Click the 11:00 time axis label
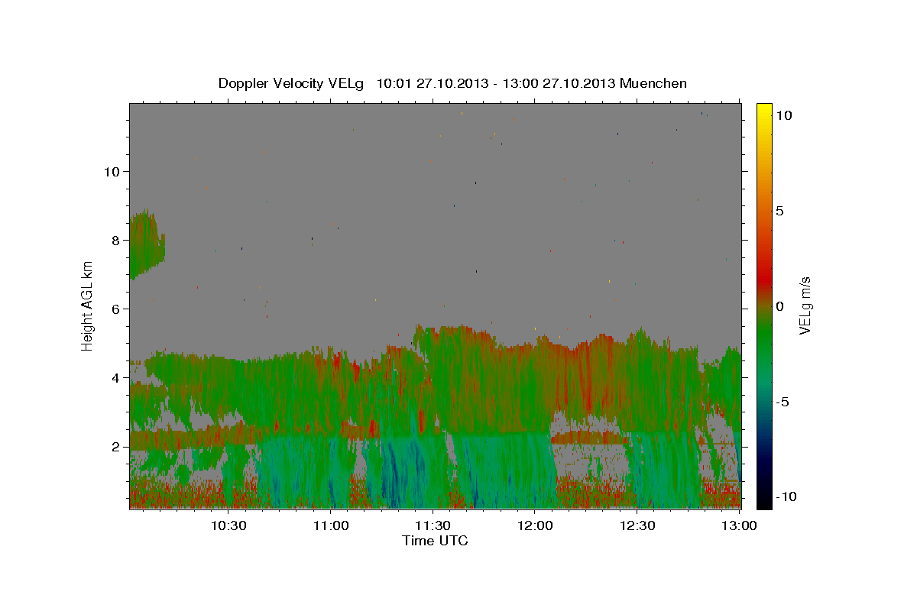The height and width of the screenshot is (611, 917). pos(331,526)
